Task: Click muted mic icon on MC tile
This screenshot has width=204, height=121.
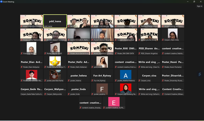Action: coord(69,26)
